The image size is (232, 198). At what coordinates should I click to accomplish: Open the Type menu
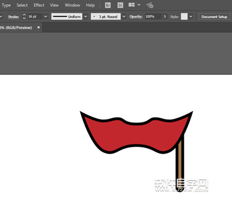[6, 5]
